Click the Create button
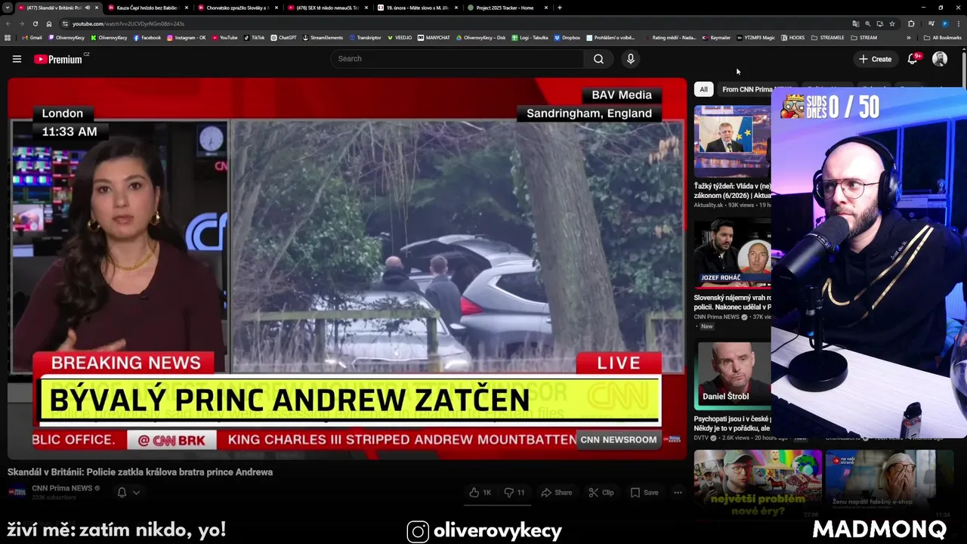967x544 pixels. 875,59
